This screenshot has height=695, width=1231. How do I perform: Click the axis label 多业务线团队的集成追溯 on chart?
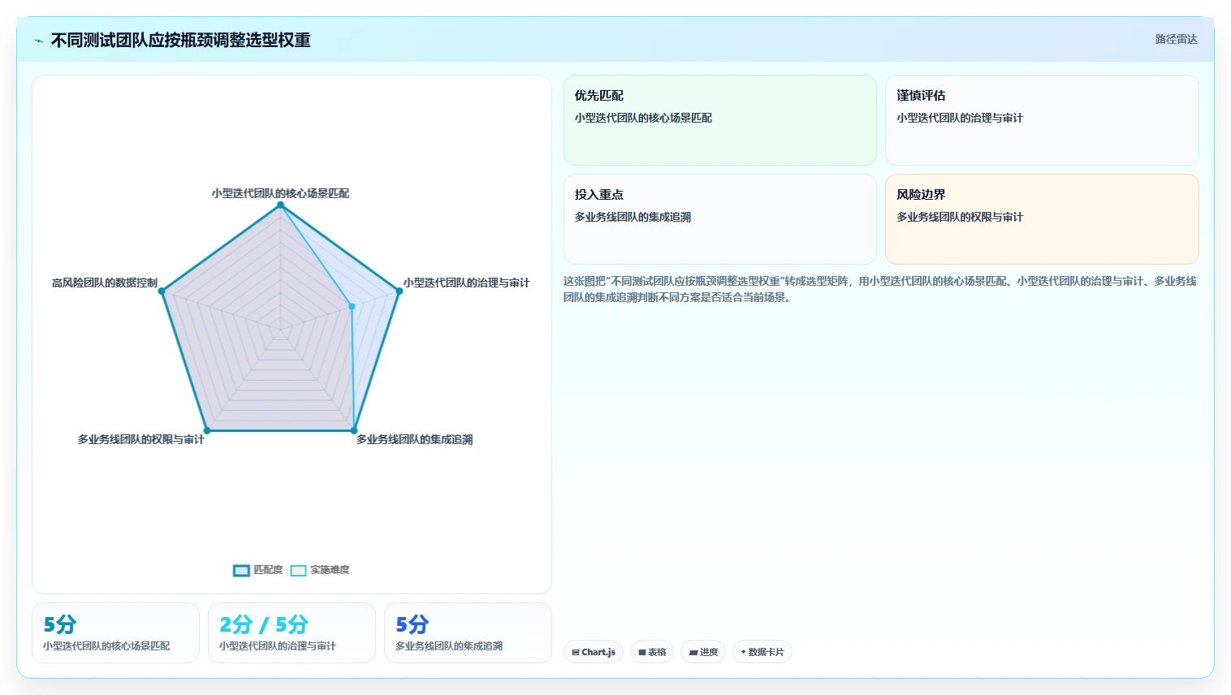(x=414, y=439)
